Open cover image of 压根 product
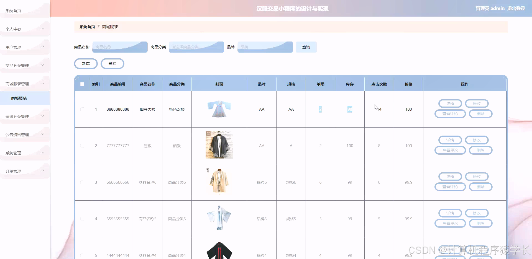 (219, 145)
